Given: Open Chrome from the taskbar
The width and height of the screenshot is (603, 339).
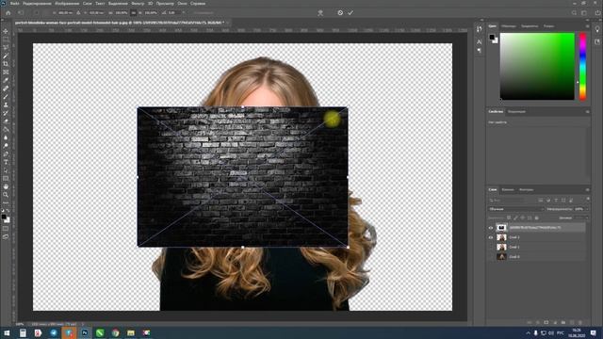Looking at the screenshot, I should click(115, 332).
